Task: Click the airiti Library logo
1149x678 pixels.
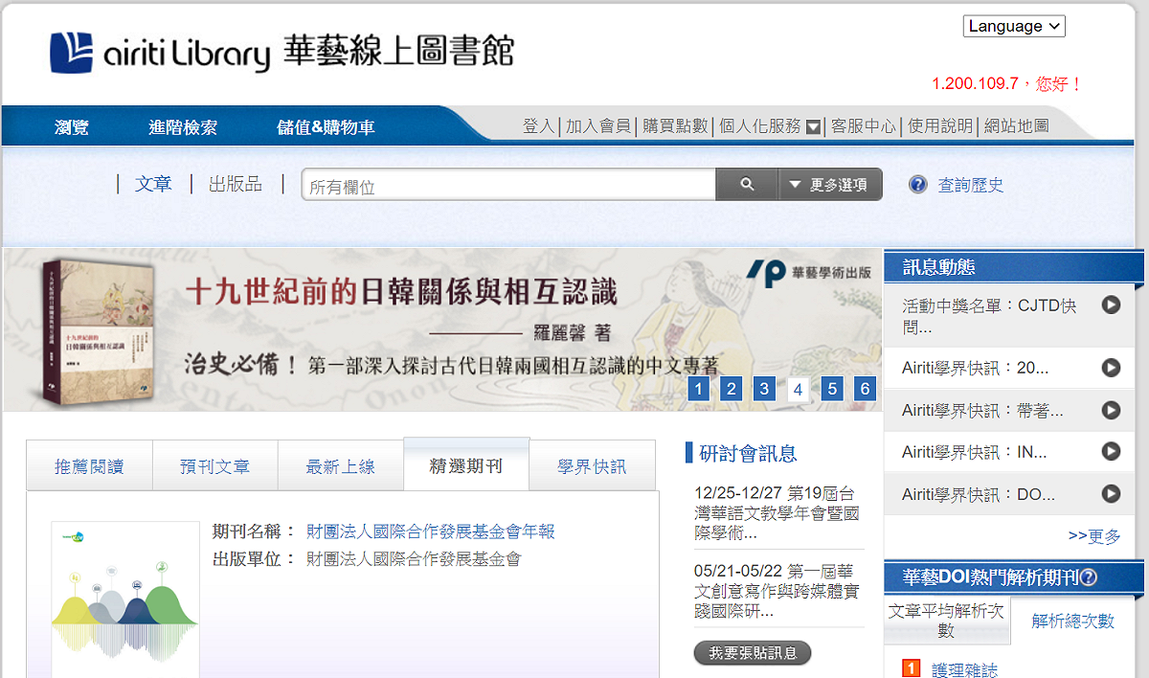Action: tap(282, 52)
